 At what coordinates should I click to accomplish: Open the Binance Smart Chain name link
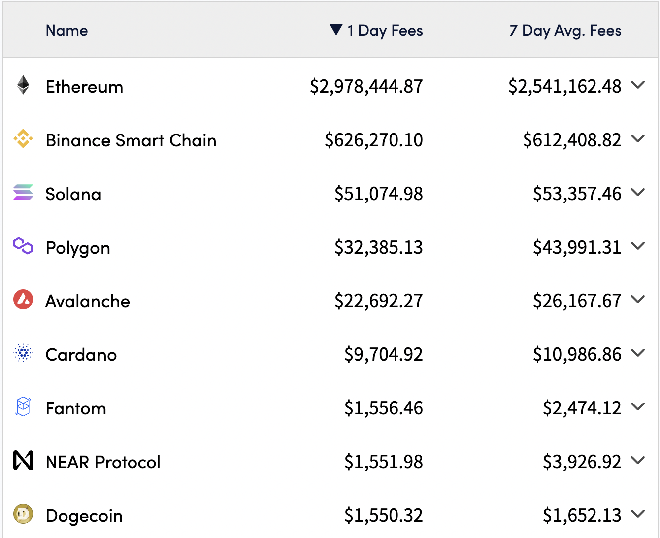pos(131,140)
